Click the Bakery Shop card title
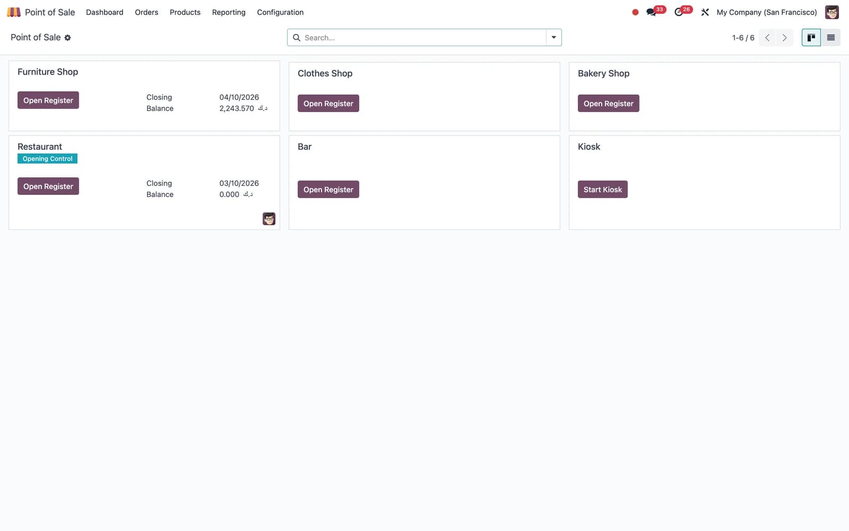 [603, 73]
